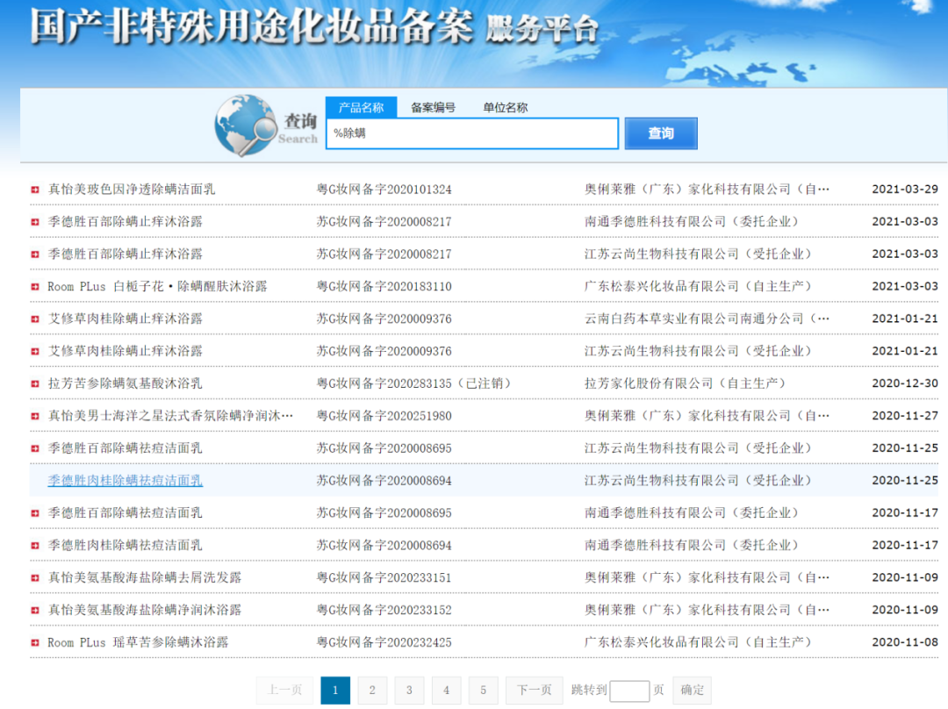Open highlighted 季德胜肉桂除螨祛痘洁面乳 link, 江苏云尚 row
The image size is (948, 709).
[x=126, y=481]
